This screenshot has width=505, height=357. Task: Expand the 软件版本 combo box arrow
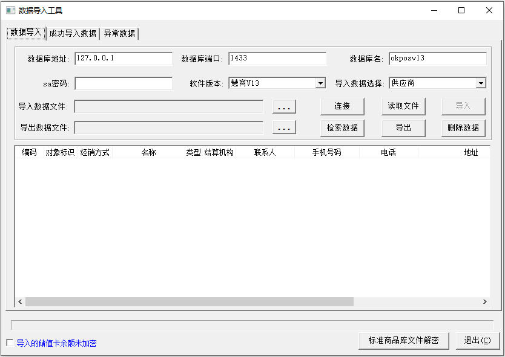click(x=320, y=83)
